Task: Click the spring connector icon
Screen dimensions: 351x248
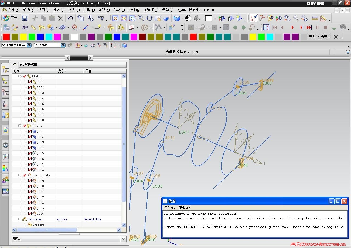Action: (62, 27)
